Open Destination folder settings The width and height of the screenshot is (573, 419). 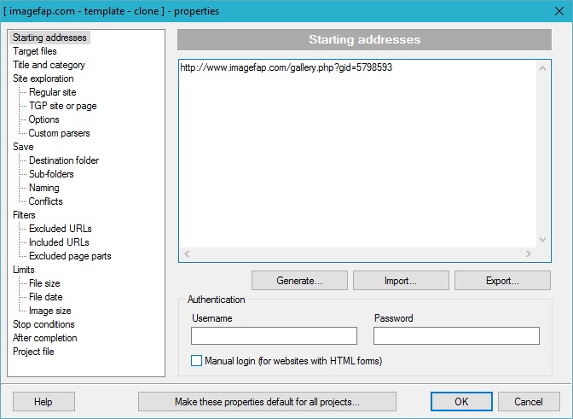click(x=64, y=160)
